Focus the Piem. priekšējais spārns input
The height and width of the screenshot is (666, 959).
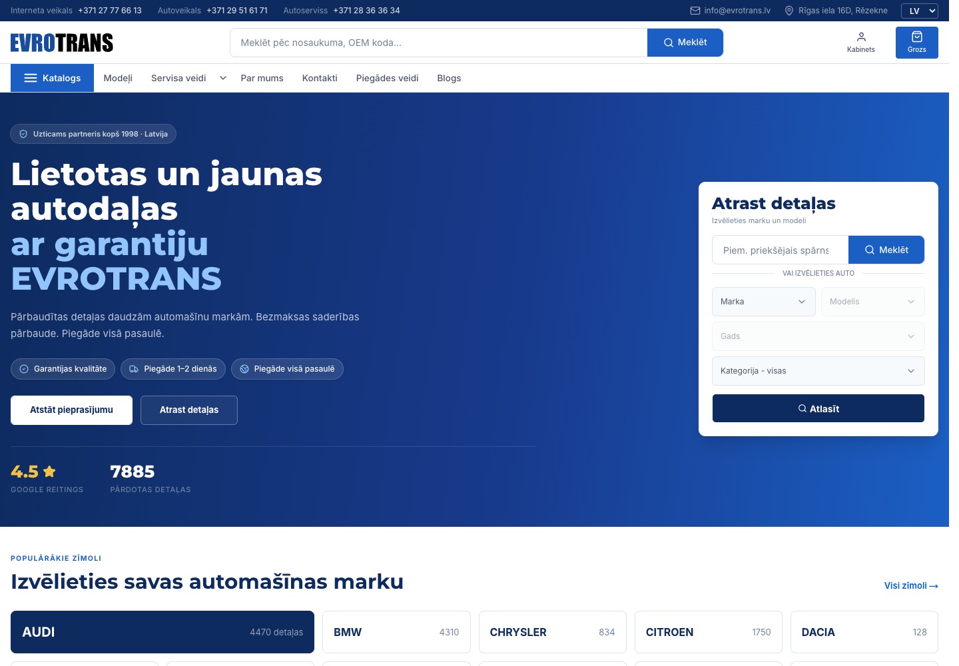click(781, 250)
